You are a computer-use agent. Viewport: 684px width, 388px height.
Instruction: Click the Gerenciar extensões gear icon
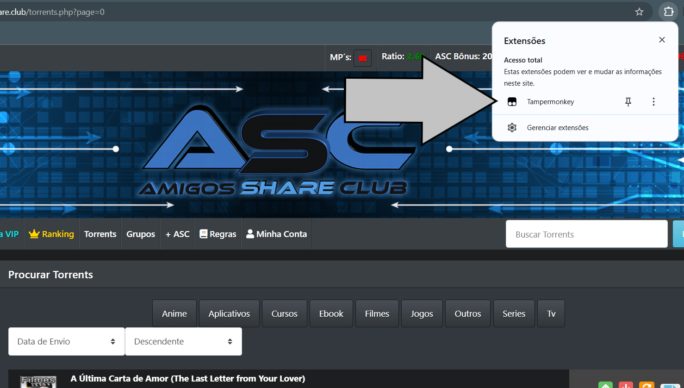pyautogui.click(x=512, y=128)
